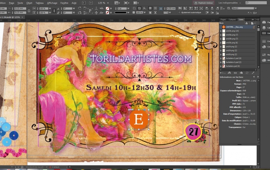Open the CC Libraries dock icon
This screenshot has width=270, height=170.
point(264,60)
